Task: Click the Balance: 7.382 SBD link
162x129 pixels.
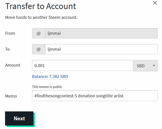Action: (x=50, y=77)
